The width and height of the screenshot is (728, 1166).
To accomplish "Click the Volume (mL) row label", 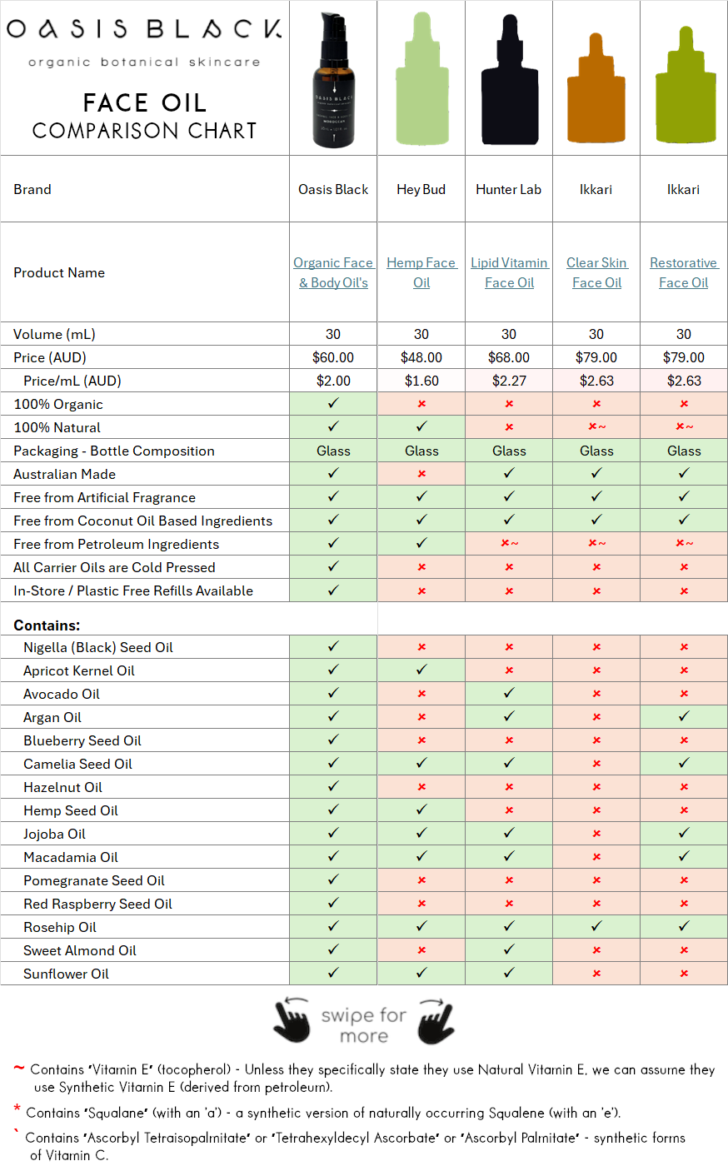I will pyautogui.click(x=54, y=334).
